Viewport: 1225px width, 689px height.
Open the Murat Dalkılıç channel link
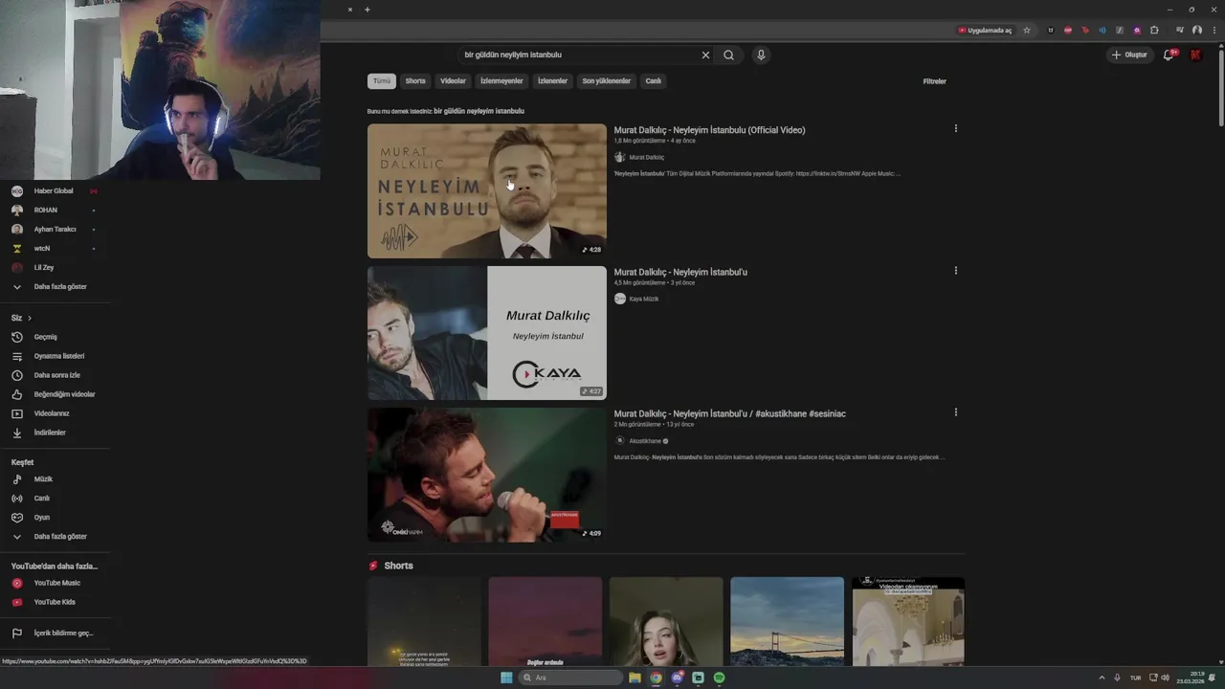pos(646,157)
